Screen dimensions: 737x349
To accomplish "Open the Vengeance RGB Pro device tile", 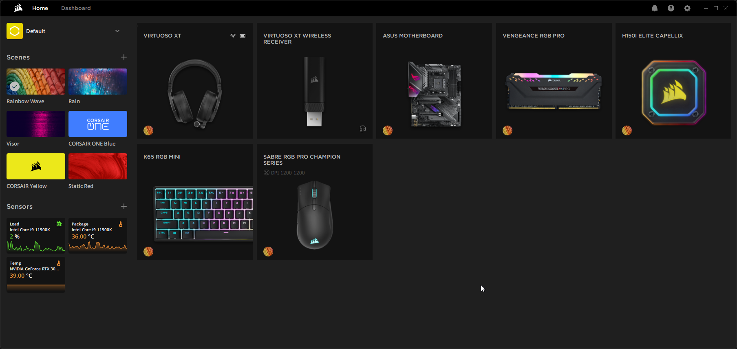I will coord(554,81).
